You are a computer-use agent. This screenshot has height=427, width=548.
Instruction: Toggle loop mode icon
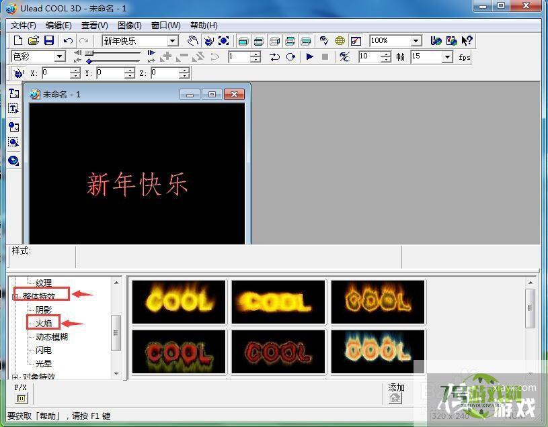click(x=290, y=56)
